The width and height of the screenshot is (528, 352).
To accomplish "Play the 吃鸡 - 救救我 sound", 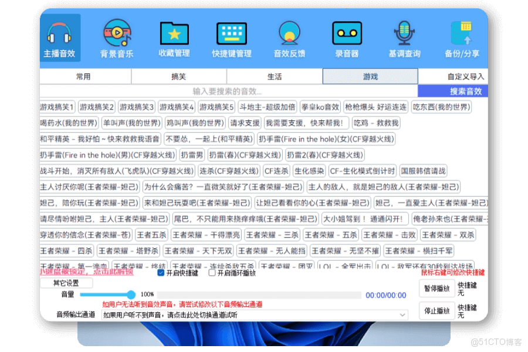I will [x=376, y=123].
